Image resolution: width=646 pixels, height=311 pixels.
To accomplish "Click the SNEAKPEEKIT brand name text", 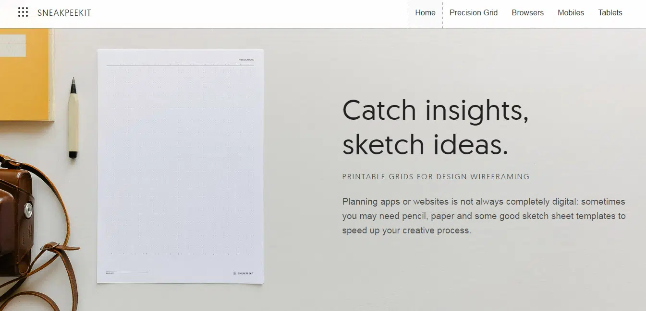I will pyautogui.click(x=64, y=13).
